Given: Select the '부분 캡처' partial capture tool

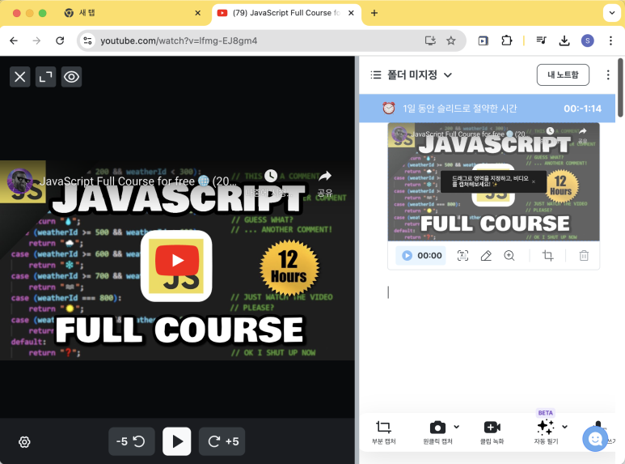Looking at the screenshot, I should click(x=383, y=432).
